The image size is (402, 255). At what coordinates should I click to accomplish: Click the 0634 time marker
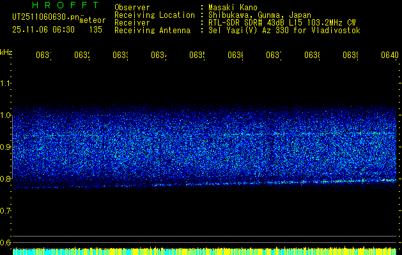click(159, 55)
